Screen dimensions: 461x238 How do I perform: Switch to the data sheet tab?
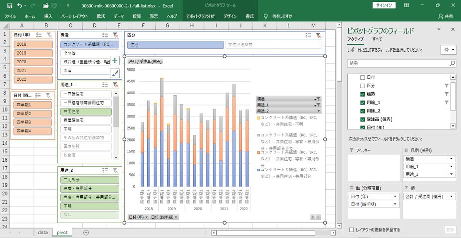(x=43, y=232)
